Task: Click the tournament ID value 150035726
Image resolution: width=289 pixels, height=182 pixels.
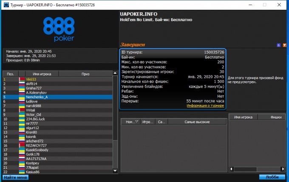Action: tap(214, 52)
